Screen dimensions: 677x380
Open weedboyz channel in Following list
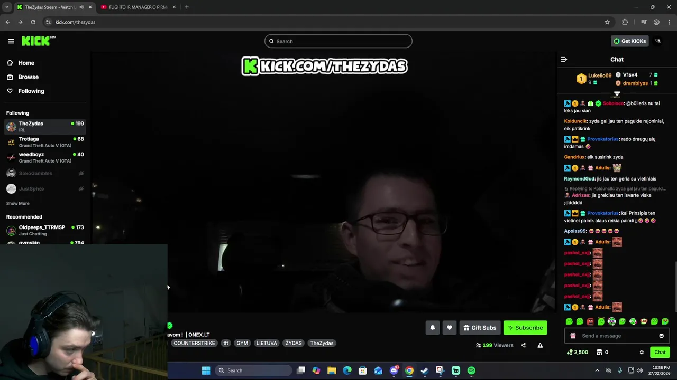[45, 157]
